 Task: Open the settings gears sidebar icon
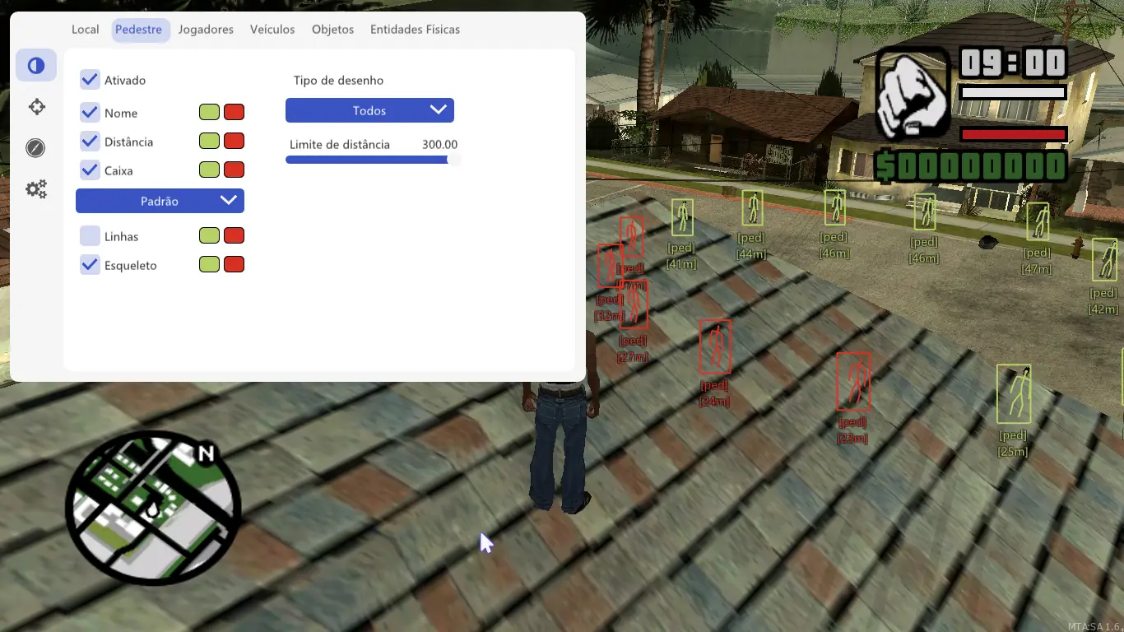(36, 189)
